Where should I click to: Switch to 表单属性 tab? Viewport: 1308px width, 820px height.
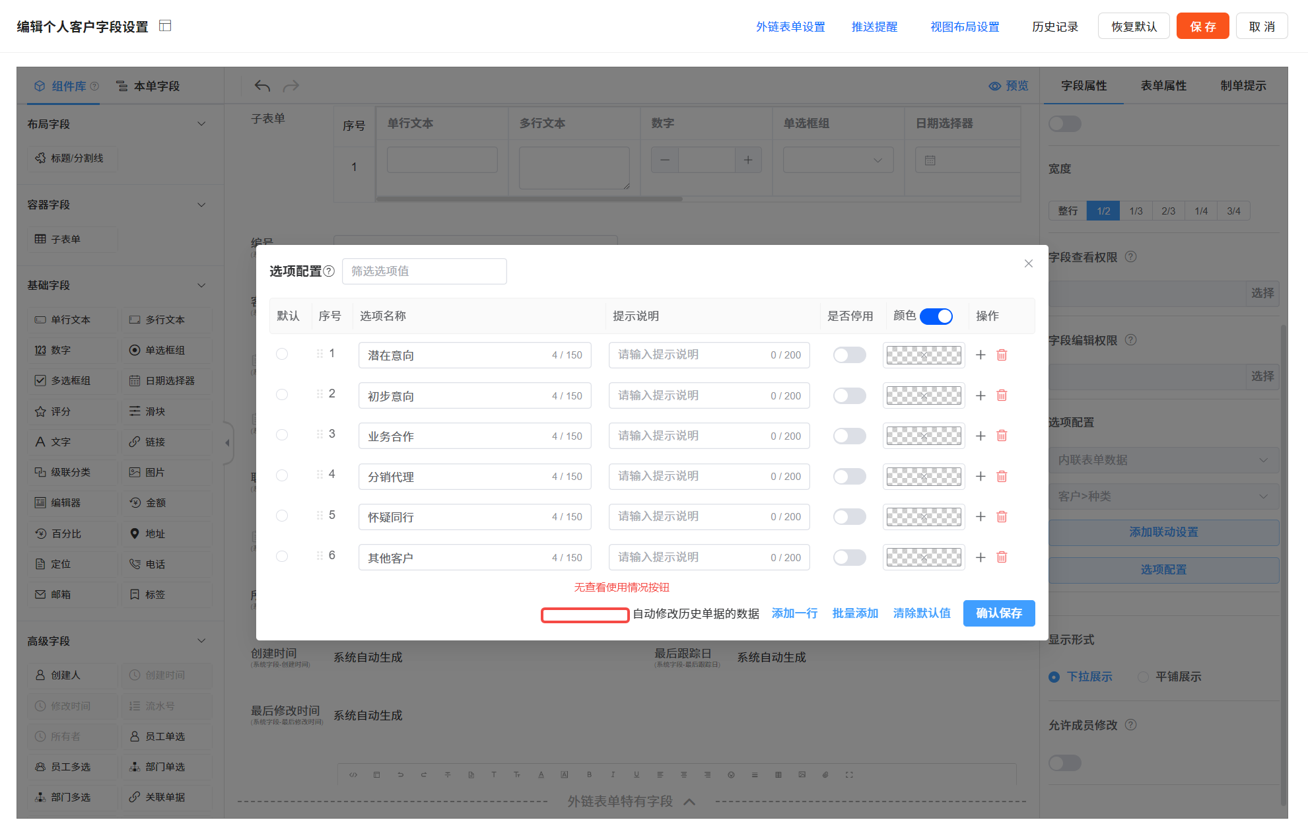1163,86
